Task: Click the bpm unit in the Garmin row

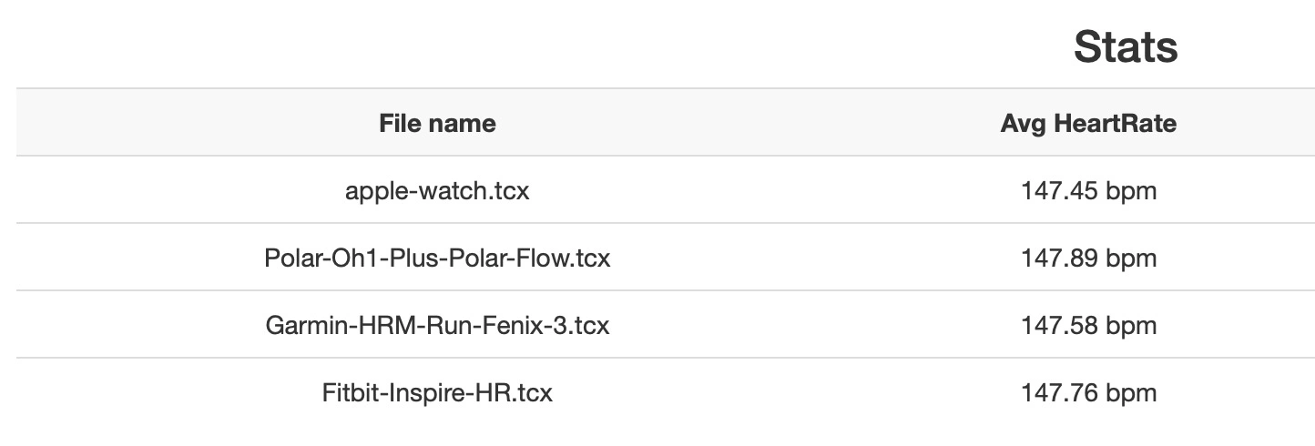Action: click(1132, 326)
